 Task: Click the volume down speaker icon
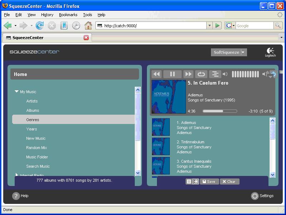coord(225,74)
